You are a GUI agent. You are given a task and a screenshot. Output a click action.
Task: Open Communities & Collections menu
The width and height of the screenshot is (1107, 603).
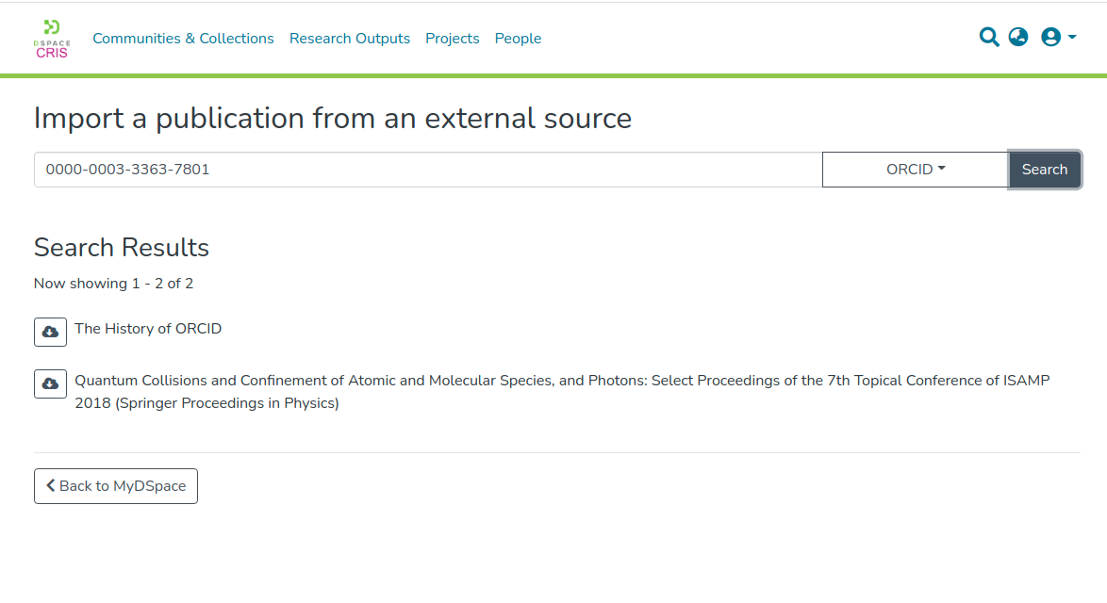tap(183, 39)
